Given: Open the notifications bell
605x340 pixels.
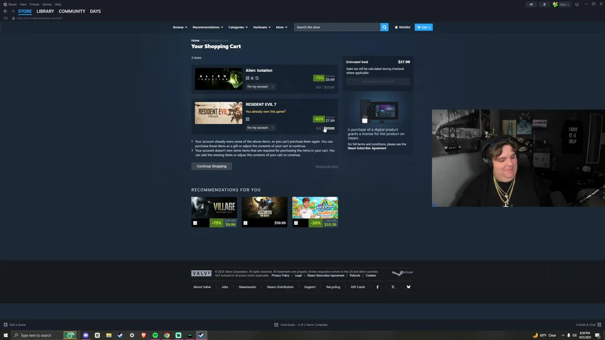Looking at the screenshot, I should pyautogui.click(x=544, y=4).
